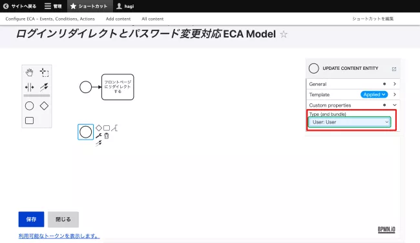Go back via サイトへ戻る
The image size is (420, 243).
click(x=20, y=6)
